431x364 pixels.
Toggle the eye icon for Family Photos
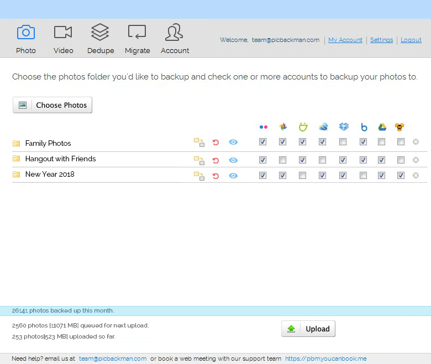coord(233,142)
